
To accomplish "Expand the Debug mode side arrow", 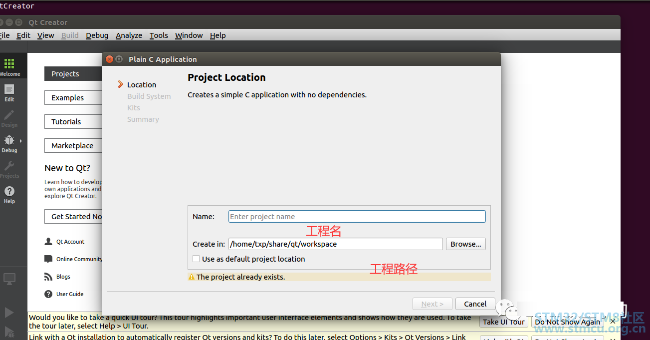I will (21, 141).
